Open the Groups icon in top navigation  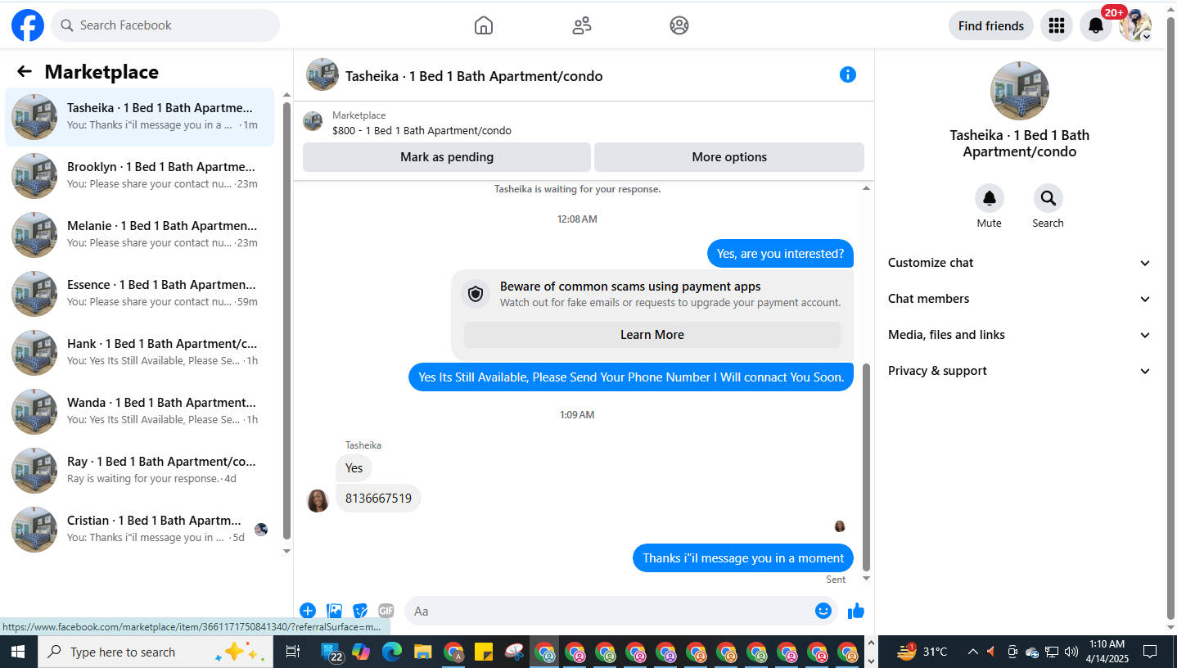(x=679, y=25)
